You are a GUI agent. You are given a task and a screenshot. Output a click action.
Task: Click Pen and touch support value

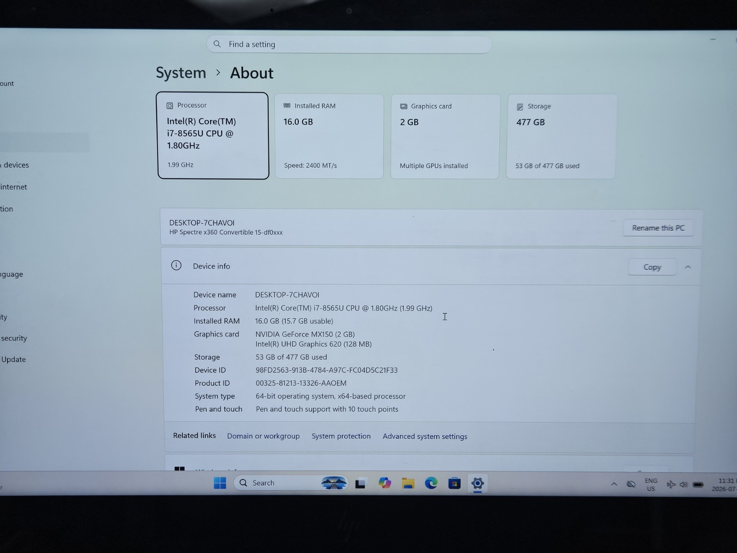(x=327, y=409)
